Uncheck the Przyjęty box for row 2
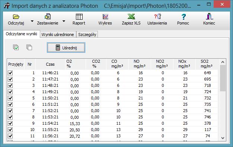This screenshot has height=147, width=233. point(10,79)
